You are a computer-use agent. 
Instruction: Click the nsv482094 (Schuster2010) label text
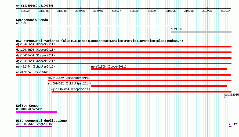point(35,66)
